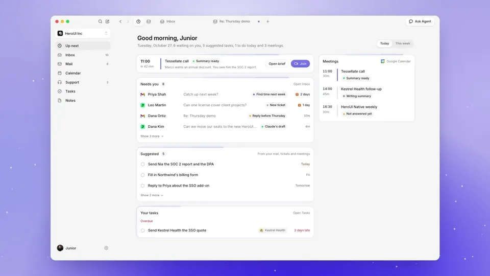The image size is (490, 276).
Task: Click Gmail icon beside Dana Ortiz
Action: [142, 116]
